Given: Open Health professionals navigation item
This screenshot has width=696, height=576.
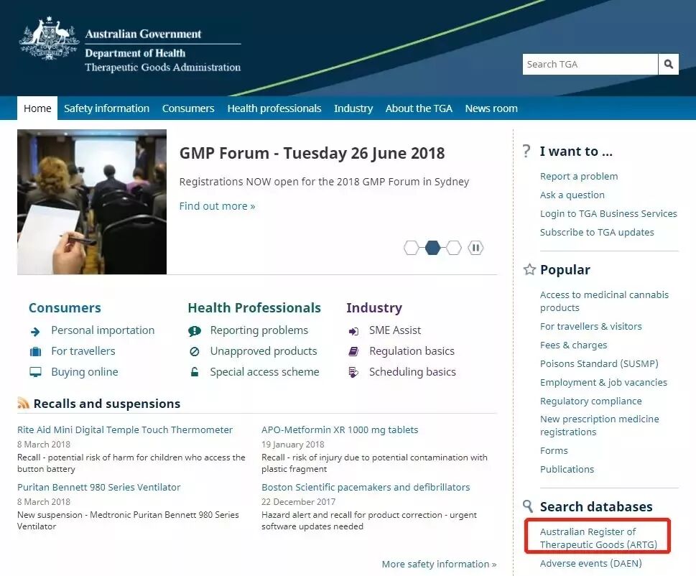Looking at the screenshot, I should tap(274, 108).
